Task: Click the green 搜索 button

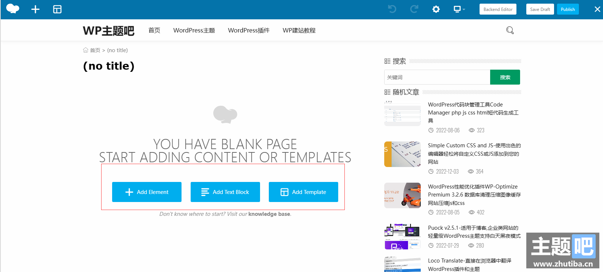Action: (x=505, y=77)
